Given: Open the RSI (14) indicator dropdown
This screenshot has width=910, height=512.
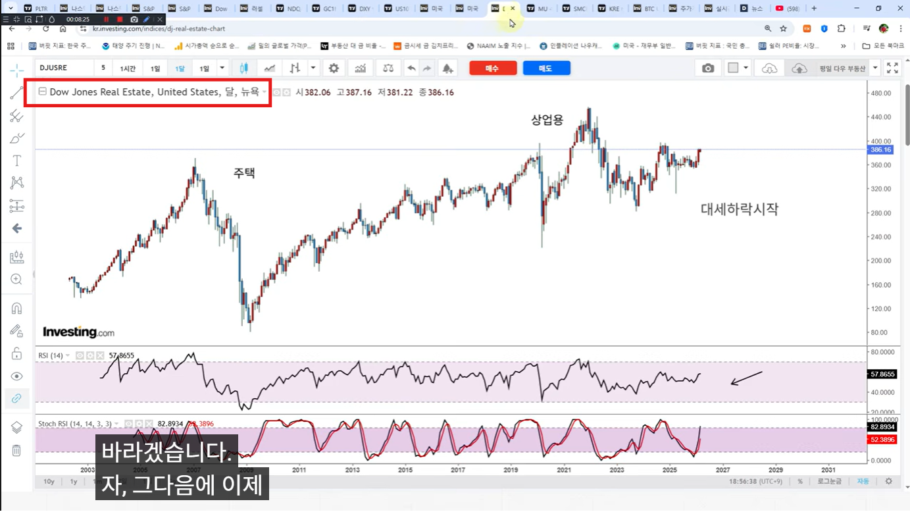Looking at the screenshot, I should pos(68,355).
